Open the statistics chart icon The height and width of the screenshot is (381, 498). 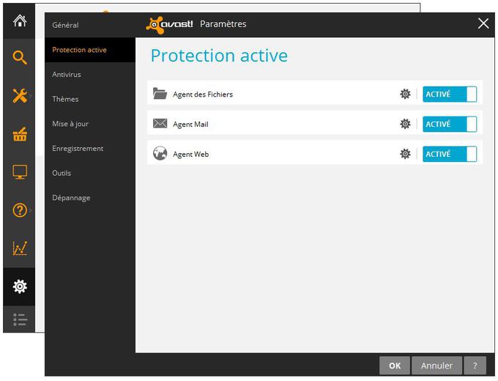[20, 248]
